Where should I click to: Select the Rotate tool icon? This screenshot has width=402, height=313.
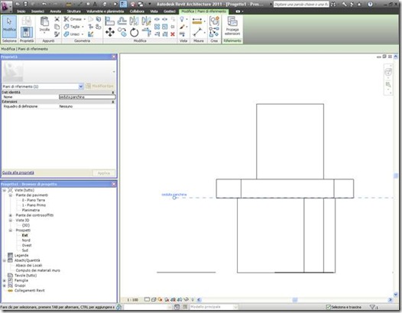pos(134,33)
